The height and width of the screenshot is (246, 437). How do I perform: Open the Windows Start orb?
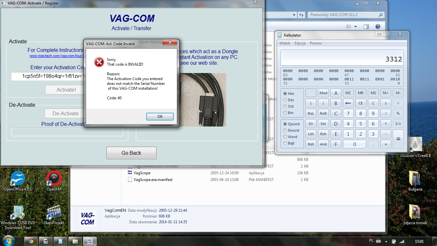coord(8,241)
